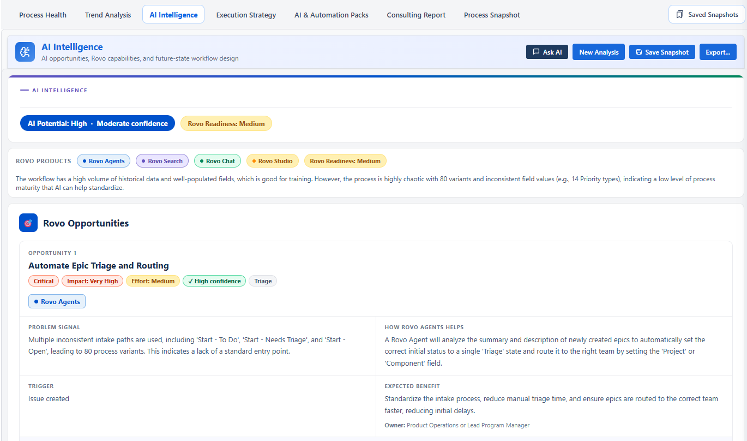Select the Rovo Chat product chip

click(x=217, y=161)
